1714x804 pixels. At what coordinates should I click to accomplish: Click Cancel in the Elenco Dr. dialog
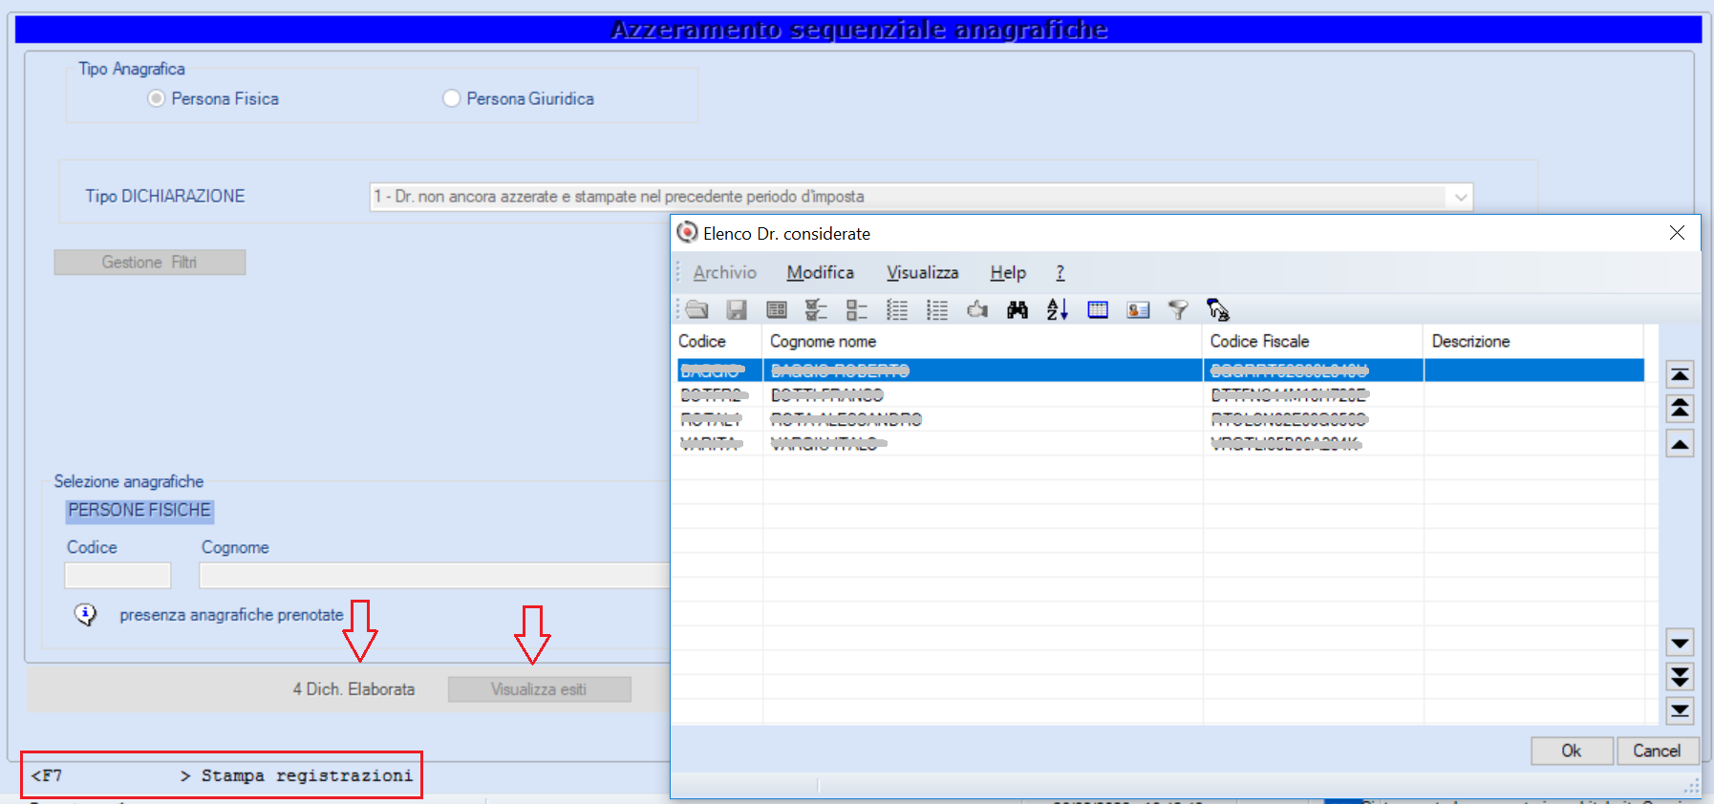[x=1657, y=751]
